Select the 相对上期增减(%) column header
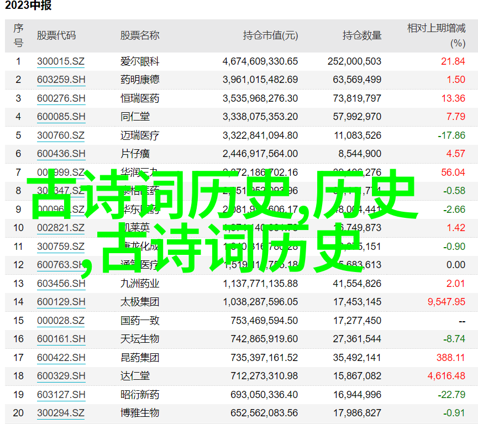478x429 pixels. pyautogui.click(x=436, y=36)
